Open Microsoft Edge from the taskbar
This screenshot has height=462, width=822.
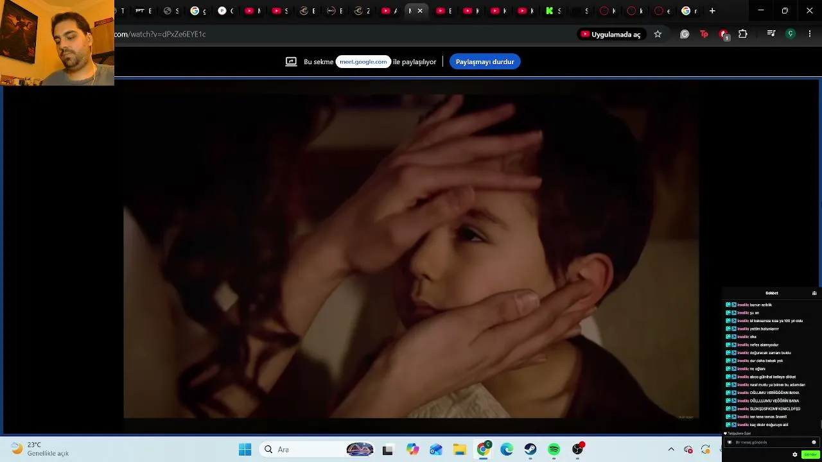point(507,450)
